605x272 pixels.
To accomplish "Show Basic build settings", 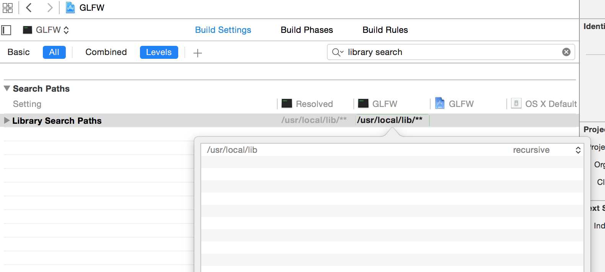I will coord(19,52).
